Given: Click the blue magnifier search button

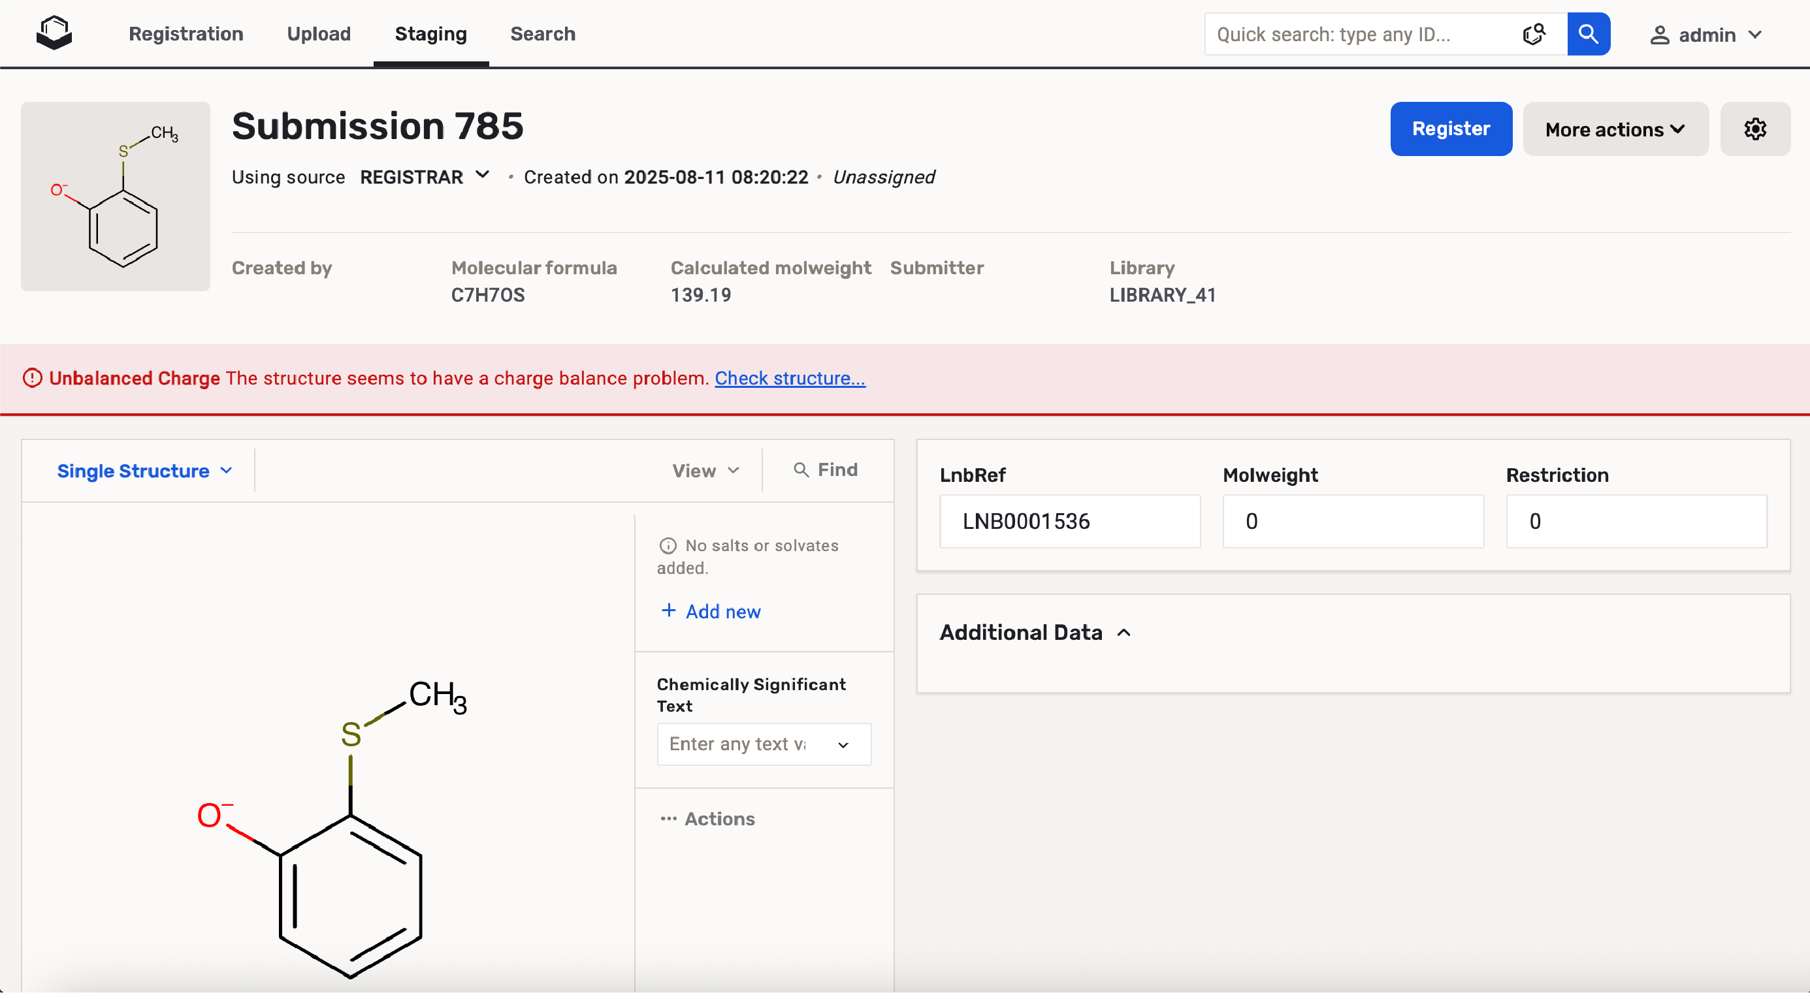Looking at the screenshot, I should (1588, 34).
